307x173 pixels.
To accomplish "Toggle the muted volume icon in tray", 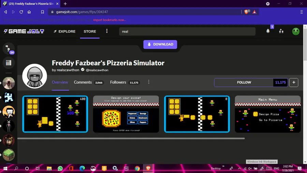I will click(x=250, y=169).
